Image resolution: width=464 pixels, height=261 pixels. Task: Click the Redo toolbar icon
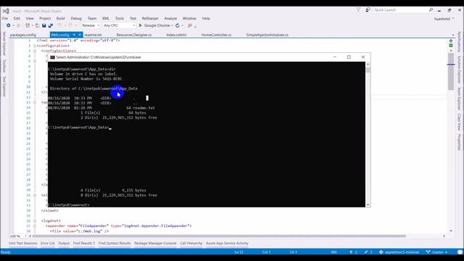[x=70, y=25]
